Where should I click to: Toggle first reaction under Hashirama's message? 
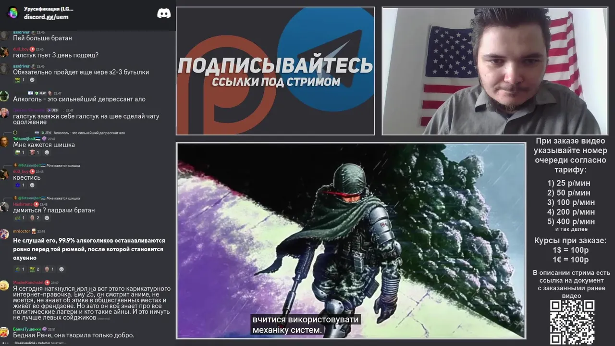coord(20,218)
